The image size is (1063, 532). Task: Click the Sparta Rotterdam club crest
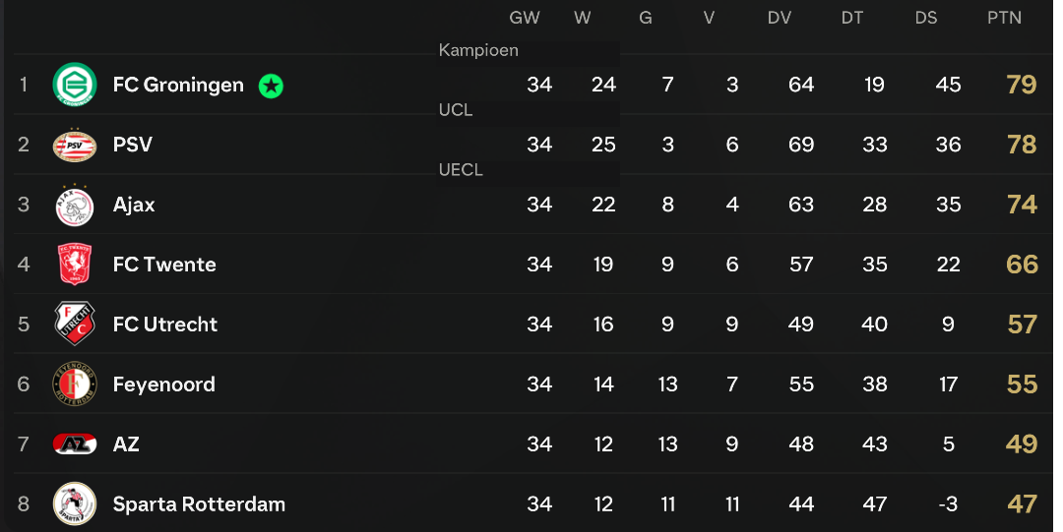(x=74, y=504)
